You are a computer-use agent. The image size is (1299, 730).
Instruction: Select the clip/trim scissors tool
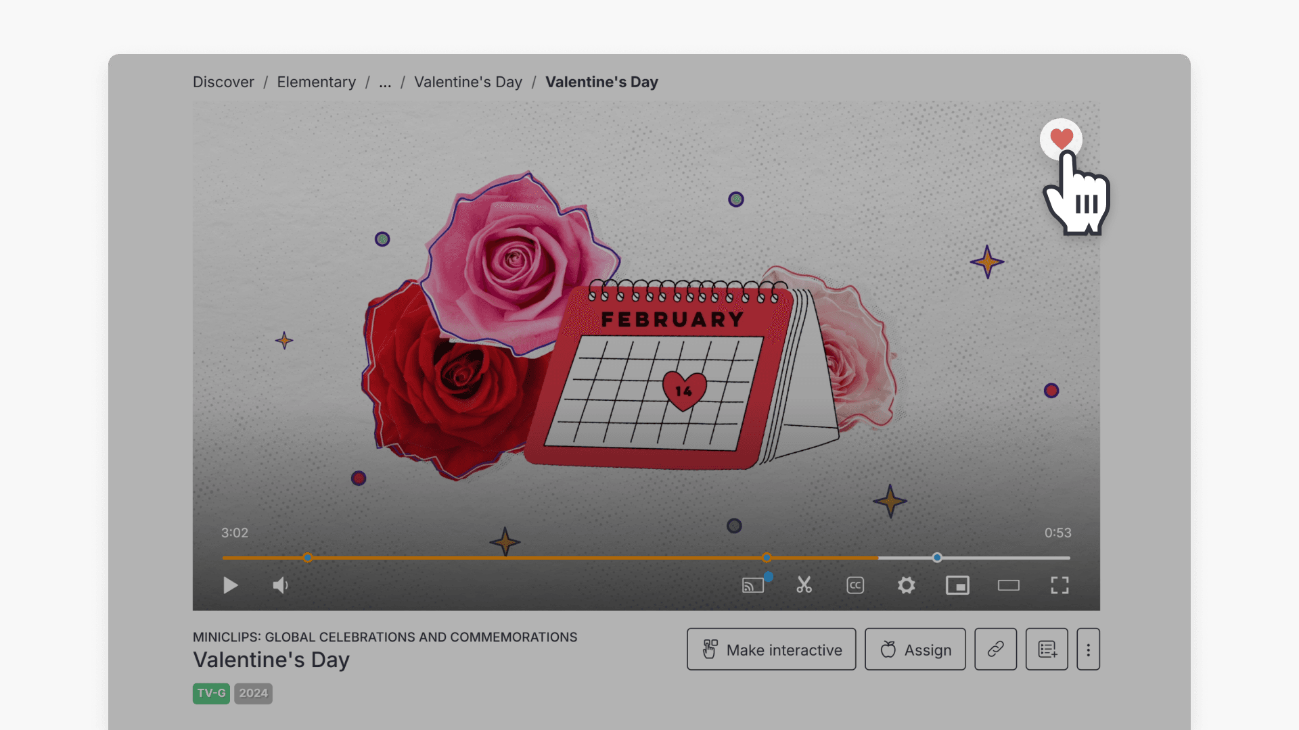pos(804,585)
